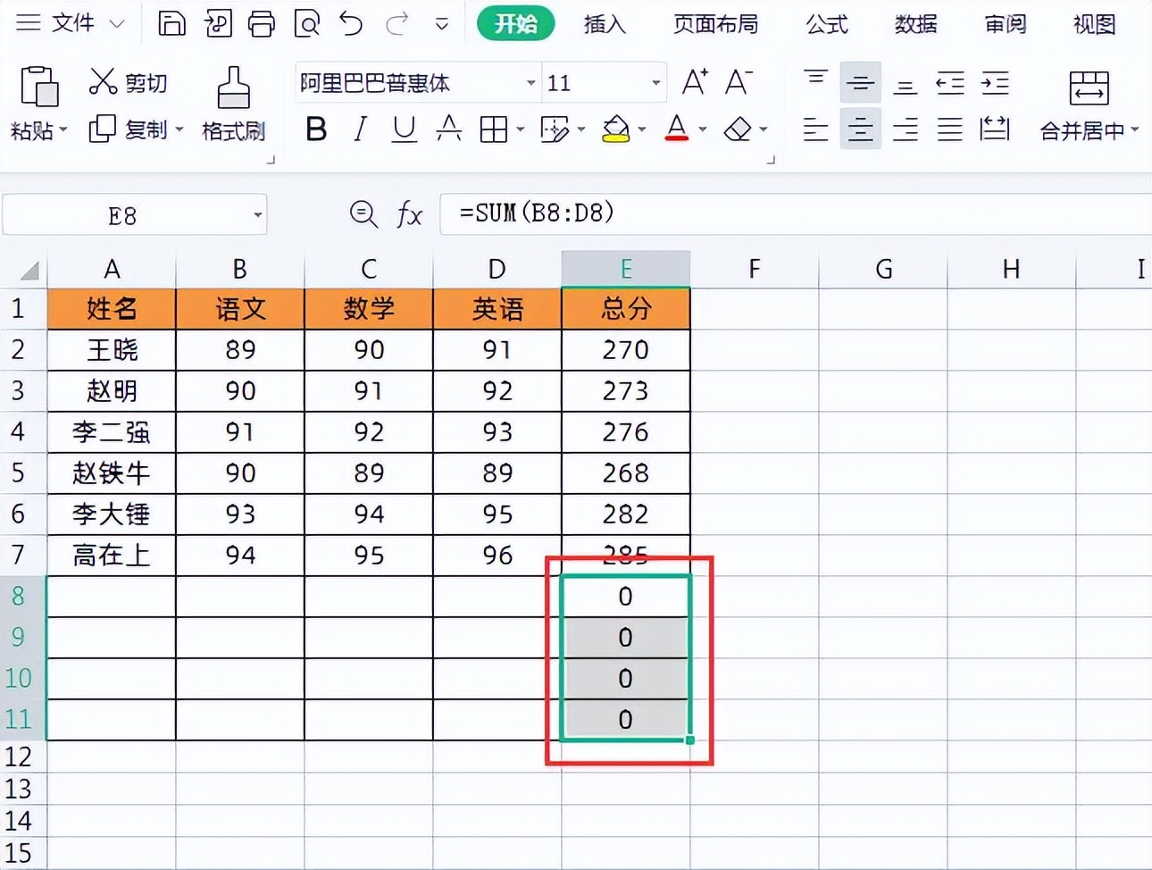Viewport: 1152px width, 870px height.
Task: Click the formula bar showing =SUM(B8:D8)
Action: coord(796,213)
